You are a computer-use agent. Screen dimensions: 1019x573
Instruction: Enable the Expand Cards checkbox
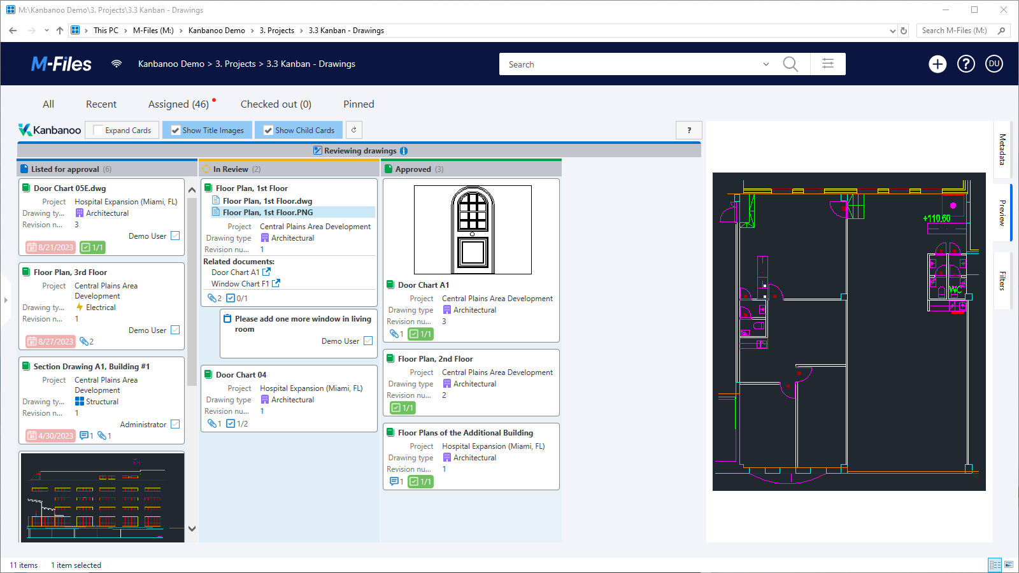pyautogui.click(x=98, y=131)
